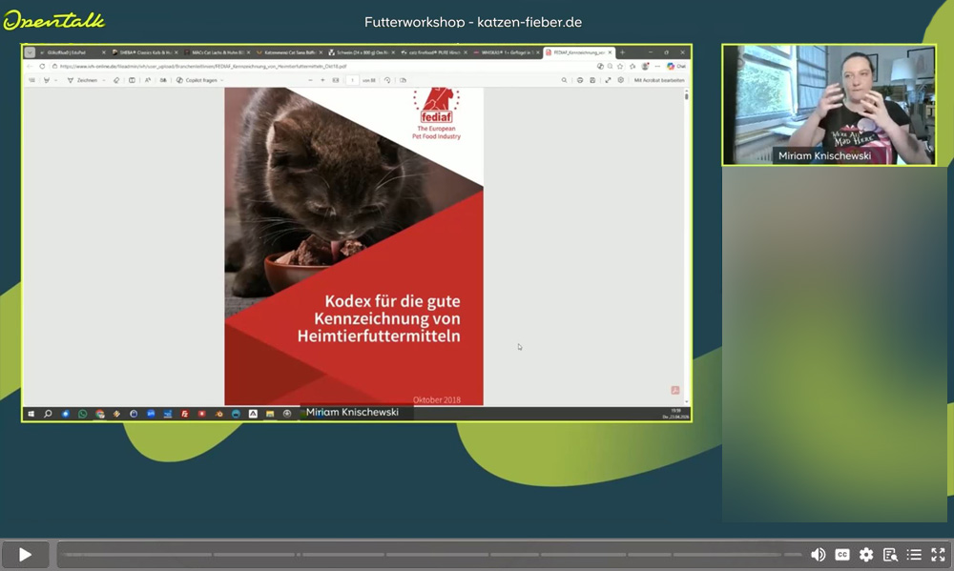
Task: Mute the video with the speaker icon
Action: (819, 555)
